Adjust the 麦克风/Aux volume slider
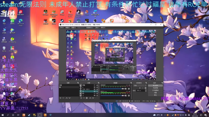Image resolution: width=209 pixels, height=117 pixels. tap(112, 96)
